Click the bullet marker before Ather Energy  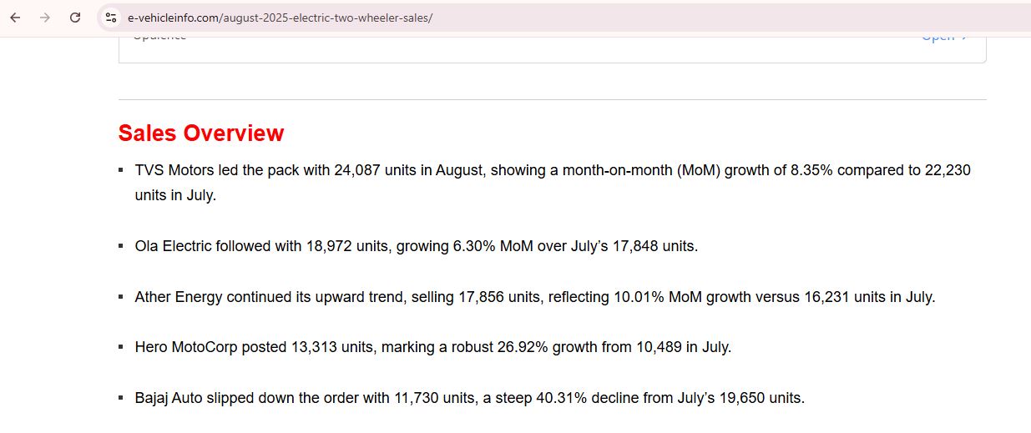point(122,298)
